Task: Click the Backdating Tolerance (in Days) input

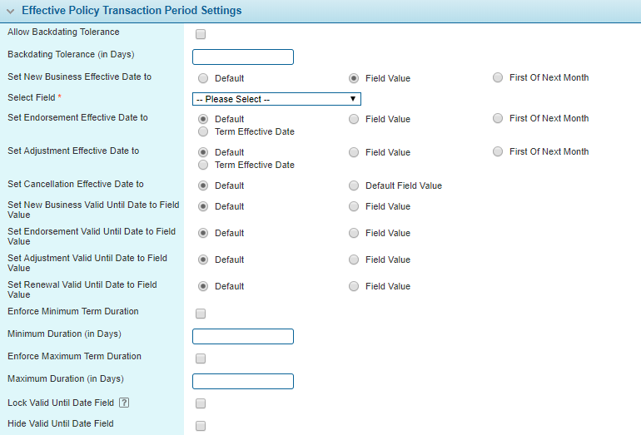Action: tap(243, 57)
